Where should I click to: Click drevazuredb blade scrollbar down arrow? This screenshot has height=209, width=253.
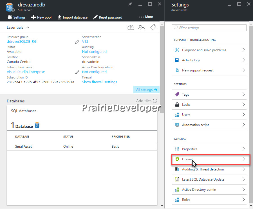tap(162, 206)
